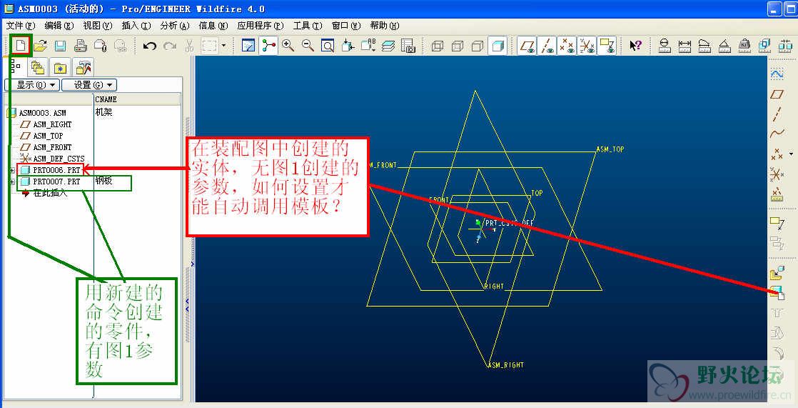
Task: Toggle coordinate systems display
Action: pyautogui.click(x=587, y=46)
